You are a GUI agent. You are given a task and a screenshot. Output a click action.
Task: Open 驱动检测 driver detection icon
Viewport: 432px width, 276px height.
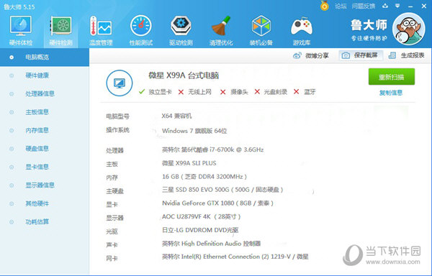point(181,30)
